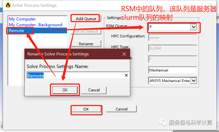Select the Remote queue entry

38,30
